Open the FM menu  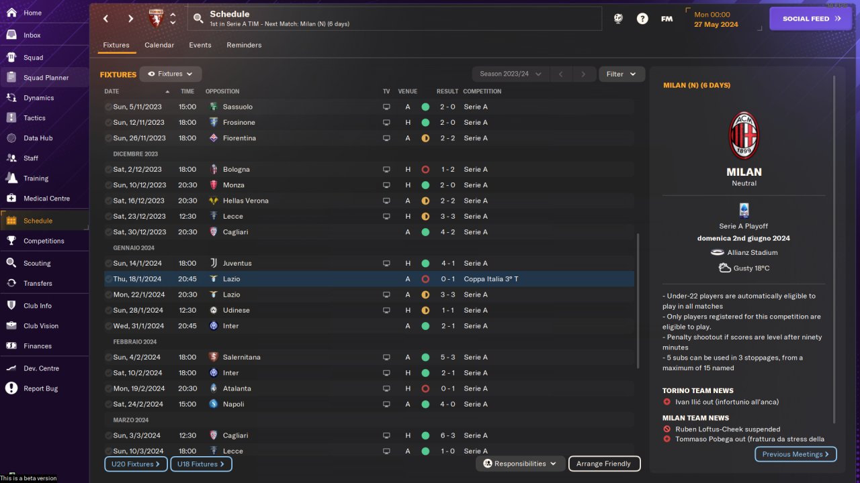666,19
